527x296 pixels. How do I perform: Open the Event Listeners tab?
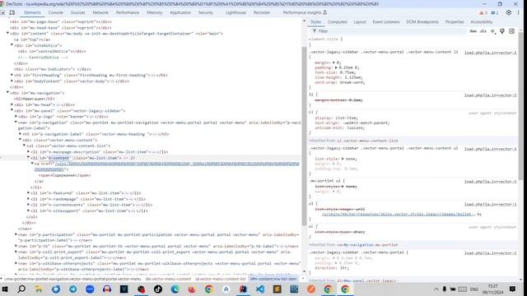point(386,22)
